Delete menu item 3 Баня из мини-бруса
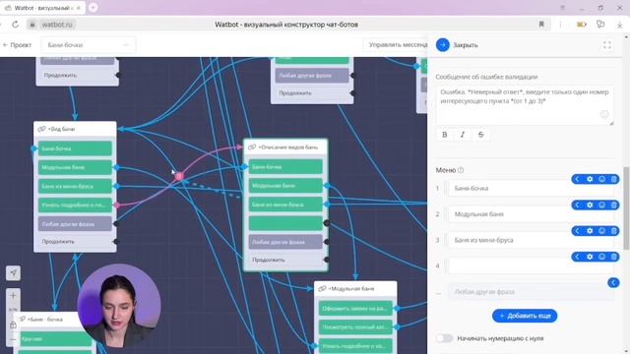Image resolution: width=630 pixels, height=354 pixels. [x=613, y=231]
